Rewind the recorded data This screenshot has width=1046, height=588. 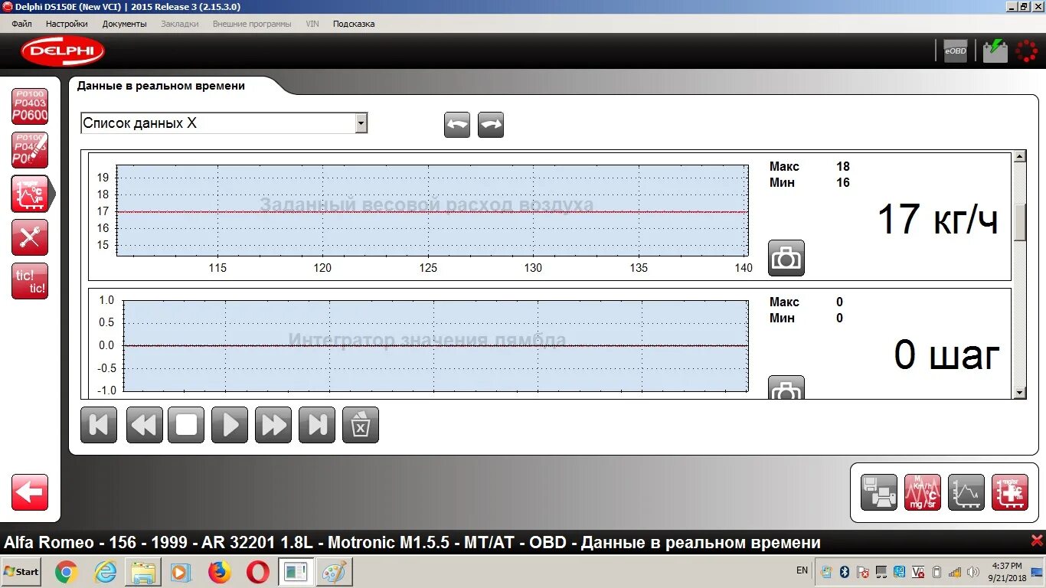[x=144, y=425]
